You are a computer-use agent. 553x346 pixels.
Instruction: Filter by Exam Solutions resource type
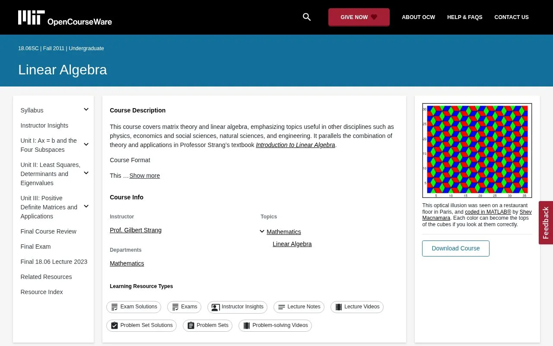(x=133, y=307)
